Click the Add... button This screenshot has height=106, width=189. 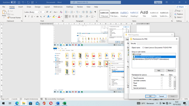pos(159,71)
